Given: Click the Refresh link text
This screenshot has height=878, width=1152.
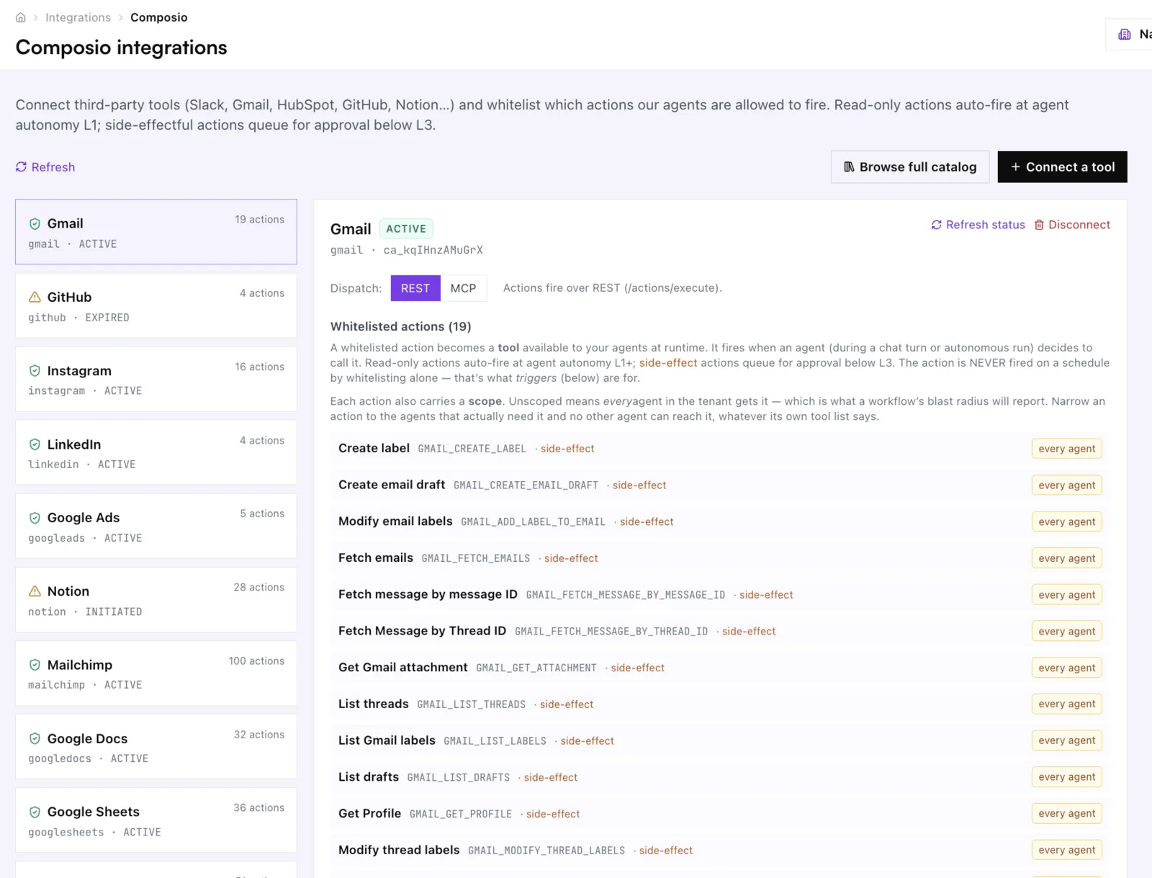Looking at the screenshot, I should click(53, 167).
